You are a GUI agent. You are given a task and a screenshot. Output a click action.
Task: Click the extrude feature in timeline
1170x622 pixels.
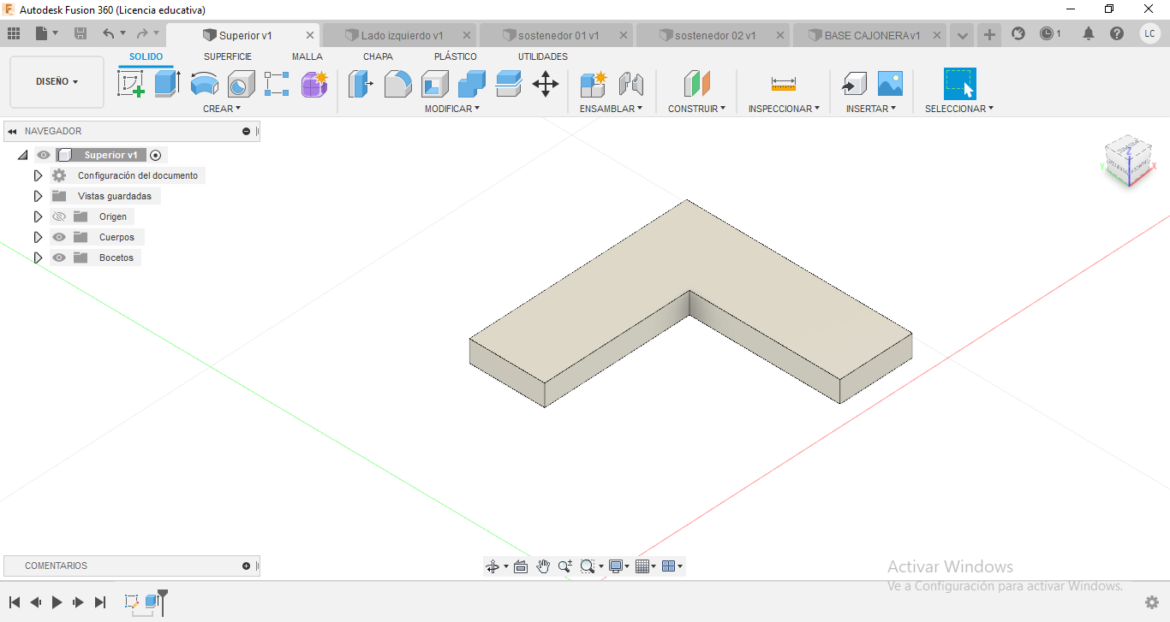pos(152,601)
